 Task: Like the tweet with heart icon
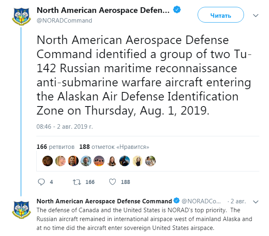[113, 182]
